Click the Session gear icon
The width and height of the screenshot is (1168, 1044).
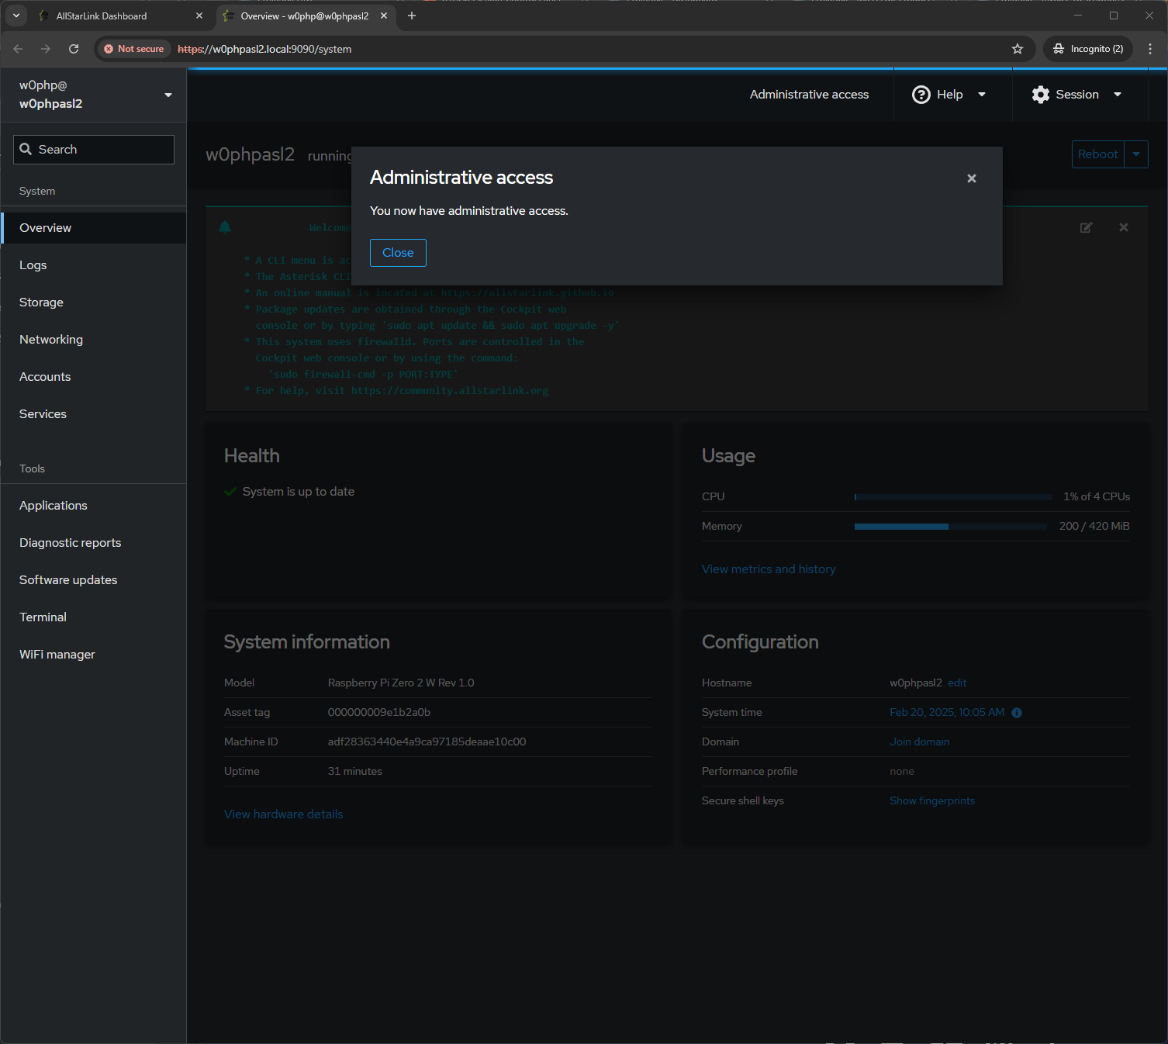(x=1041, y=95)
